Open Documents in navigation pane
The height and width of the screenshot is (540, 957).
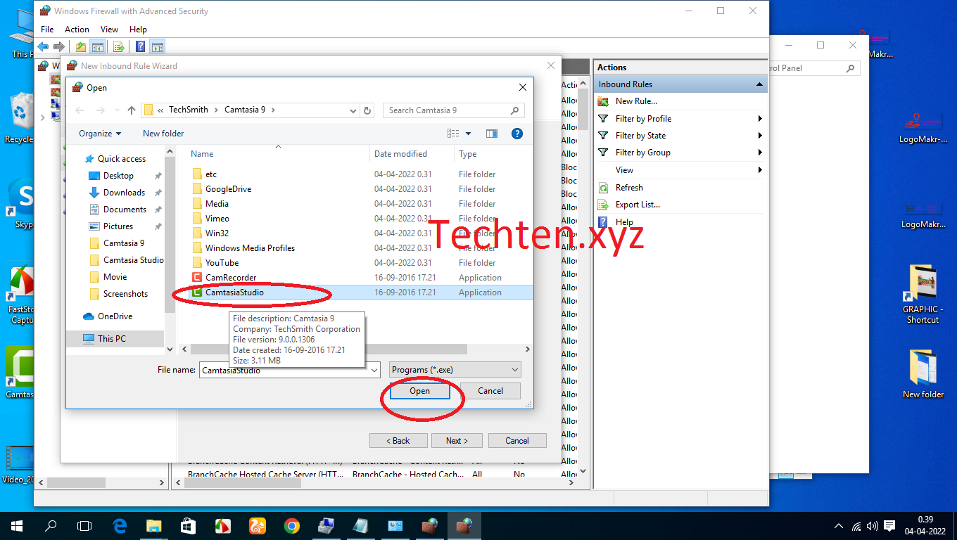coord(125,210)
